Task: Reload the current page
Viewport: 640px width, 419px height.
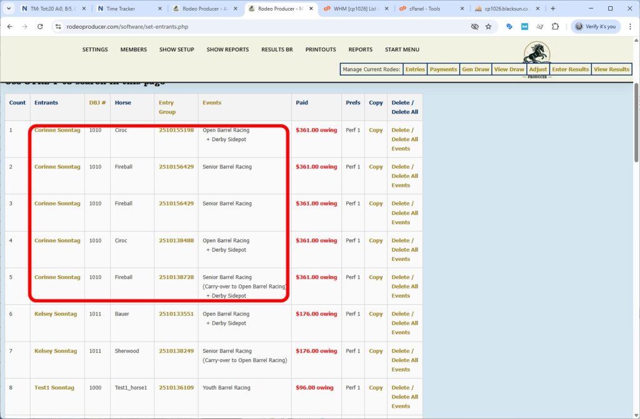Action: [x=39, y=27]
